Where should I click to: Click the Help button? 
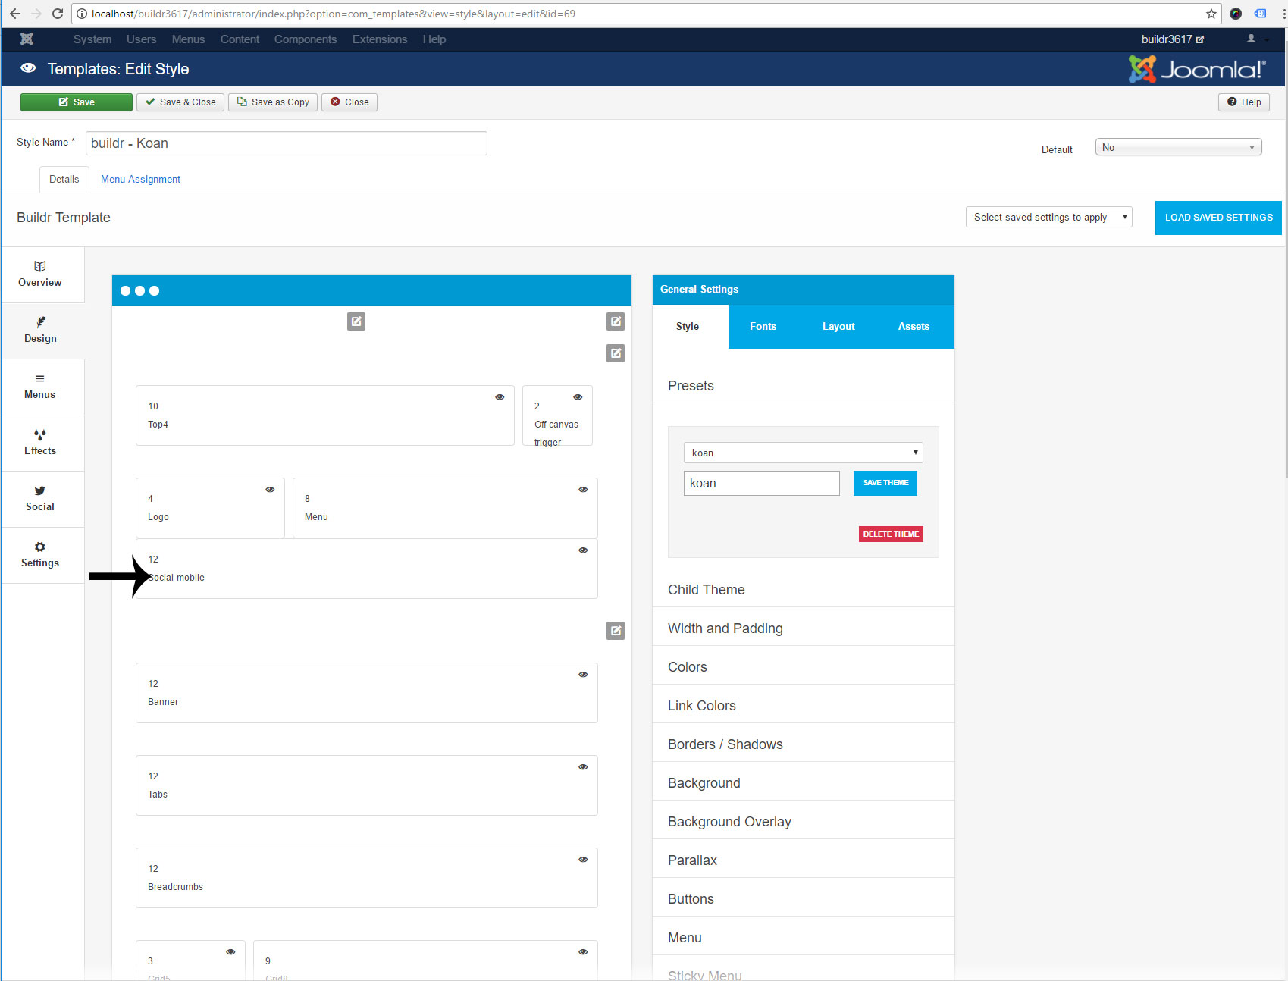(1244, 102)
